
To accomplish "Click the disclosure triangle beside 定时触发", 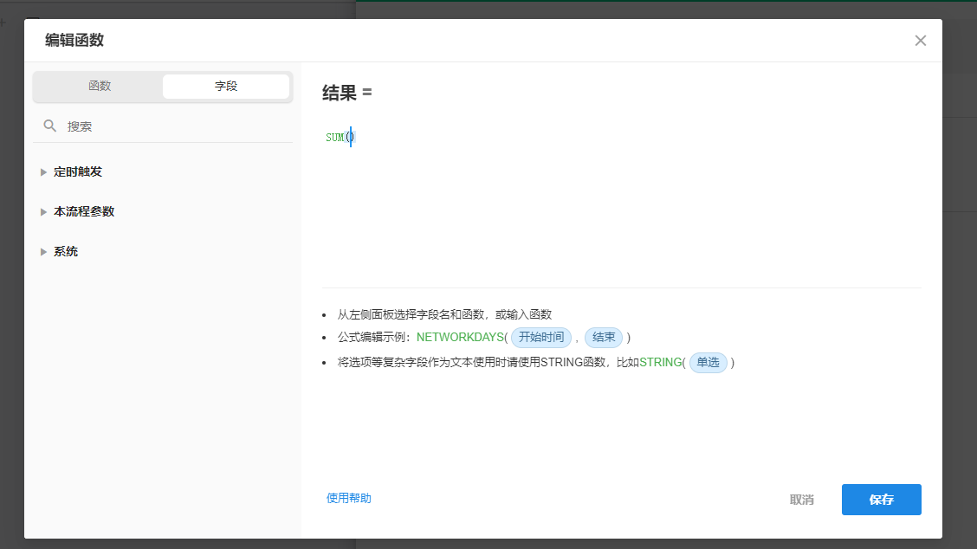I will (x=43, y=171).
